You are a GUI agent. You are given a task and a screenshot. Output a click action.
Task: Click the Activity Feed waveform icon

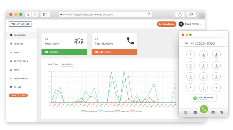[x=11, y=61]
